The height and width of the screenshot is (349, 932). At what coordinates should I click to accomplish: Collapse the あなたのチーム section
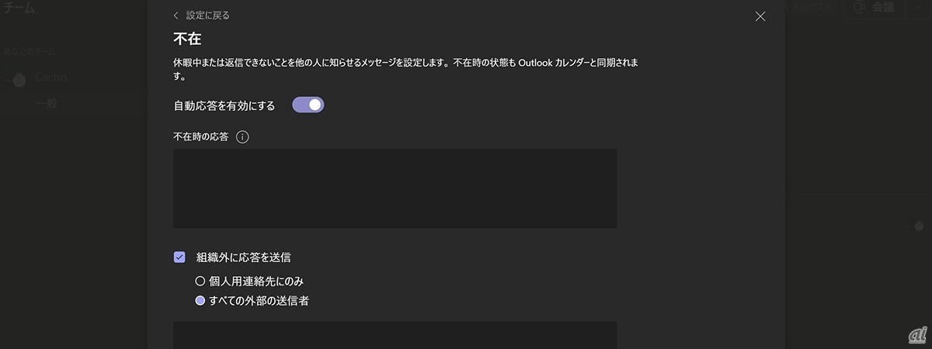coord(28,52)
